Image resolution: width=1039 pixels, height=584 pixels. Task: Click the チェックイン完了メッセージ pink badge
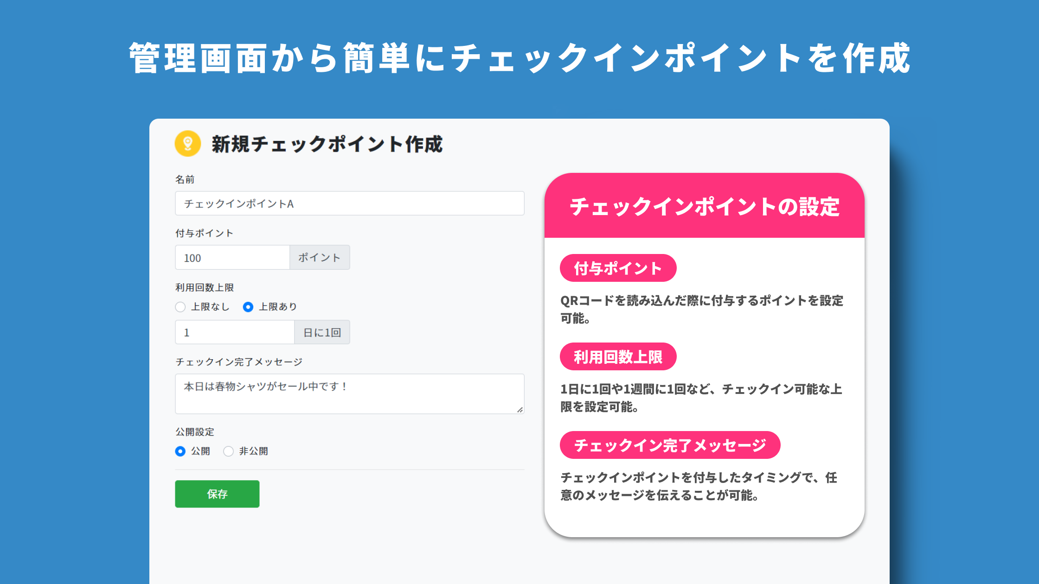[670, 445]
